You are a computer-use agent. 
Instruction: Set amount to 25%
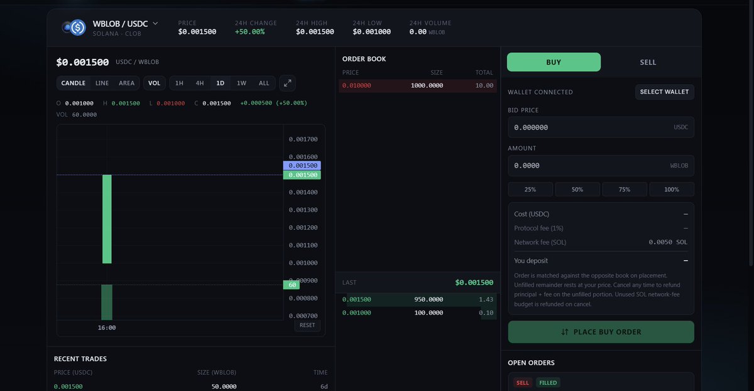[530, 189]
